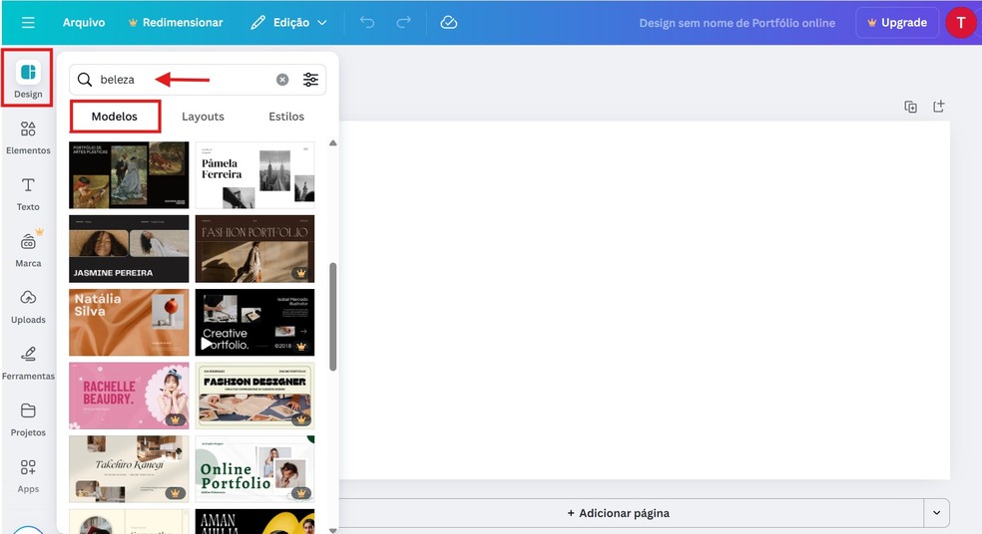Click the cloud save status icon
Image resolution: width=982 pixels, height=534 pixels.
[448, 23]
